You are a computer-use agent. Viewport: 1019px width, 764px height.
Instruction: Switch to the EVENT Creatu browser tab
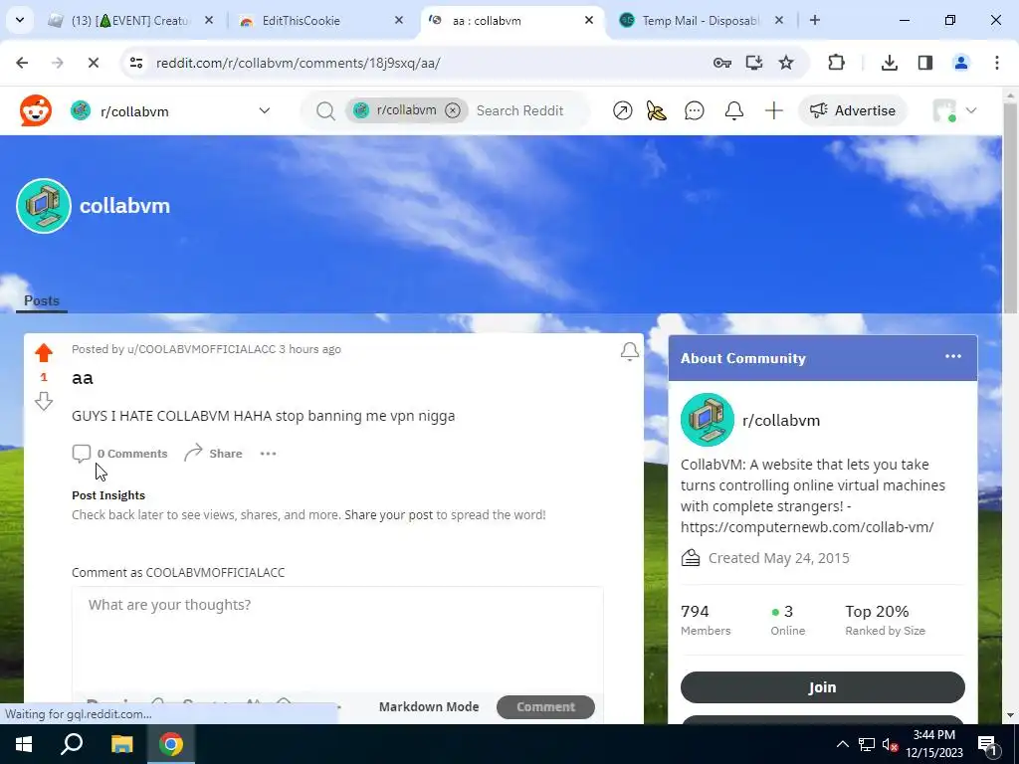click(x=130, y=20)
